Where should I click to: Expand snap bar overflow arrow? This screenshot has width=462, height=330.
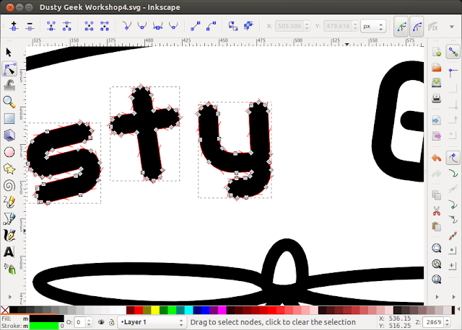[x=454, y=297]
